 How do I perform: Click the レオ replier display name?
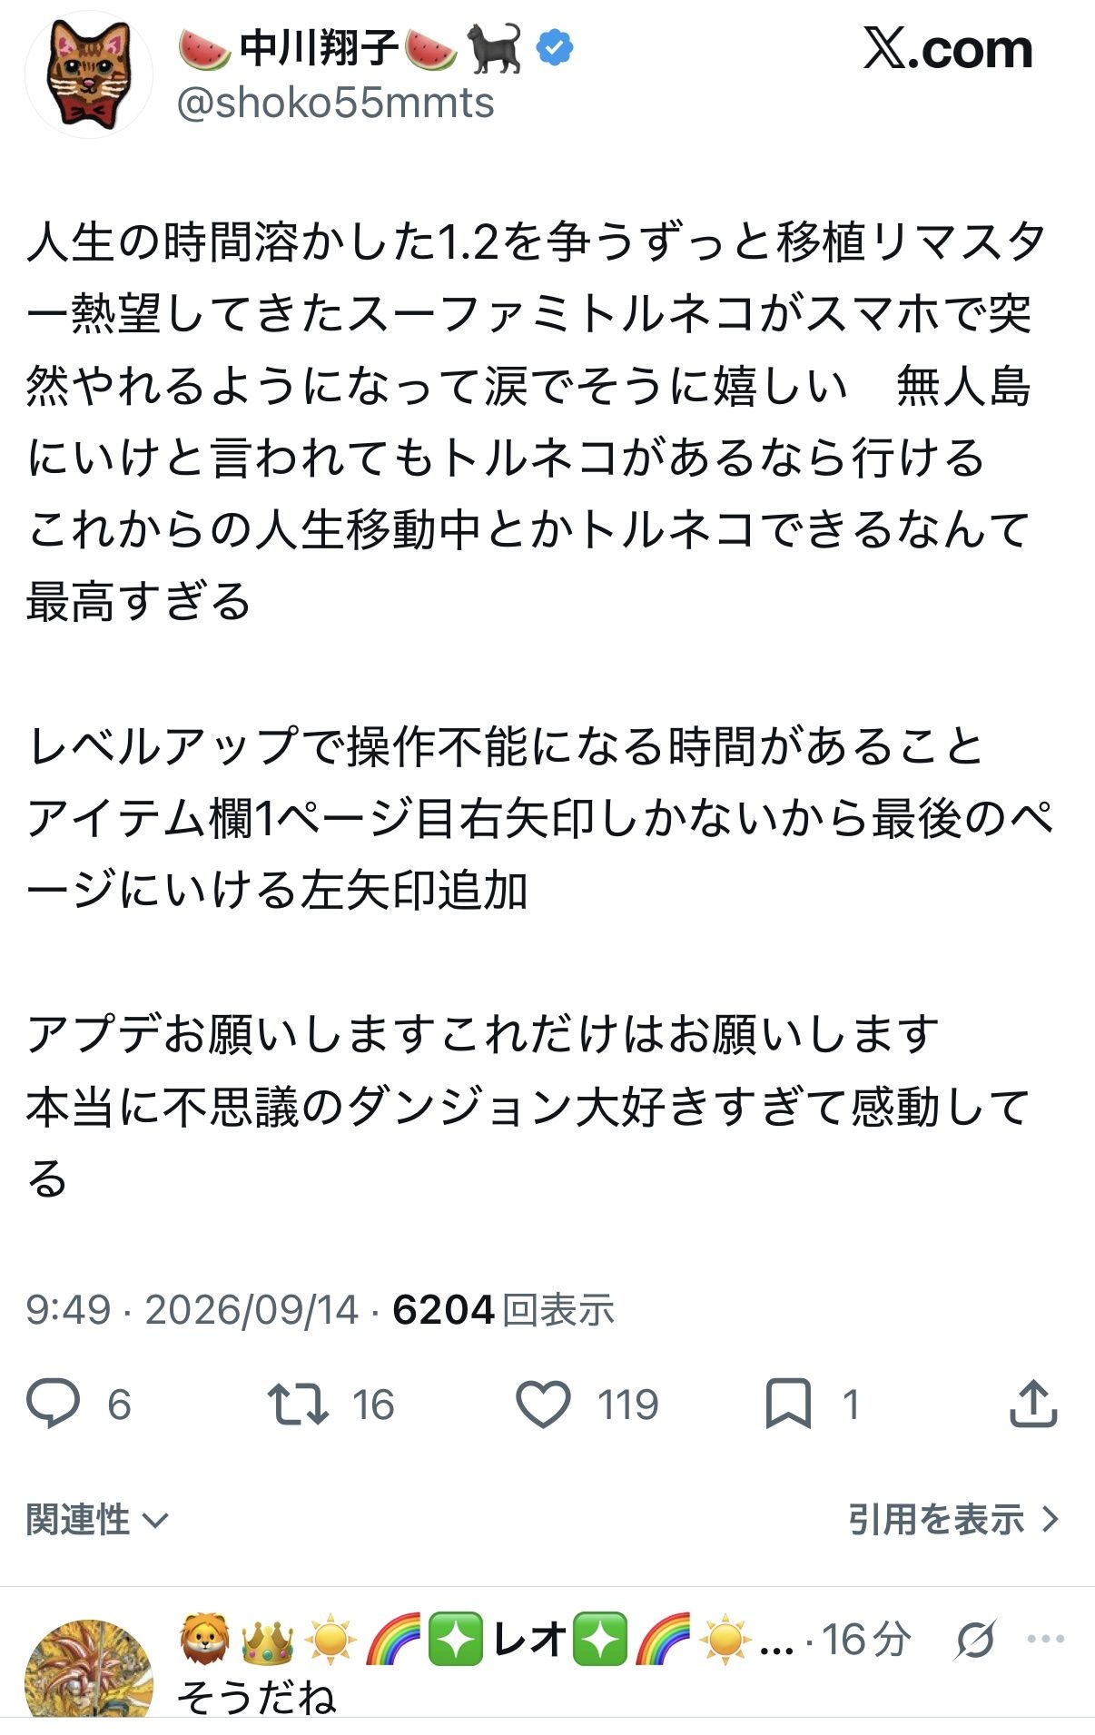tap(530, 1639)
